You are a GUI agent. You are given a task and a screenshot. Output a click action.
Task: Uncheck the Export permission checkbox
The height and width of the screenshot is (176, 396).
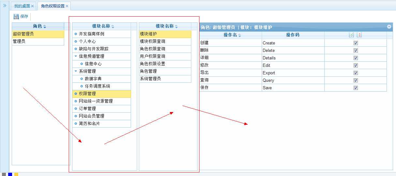[x=356, y=73]
